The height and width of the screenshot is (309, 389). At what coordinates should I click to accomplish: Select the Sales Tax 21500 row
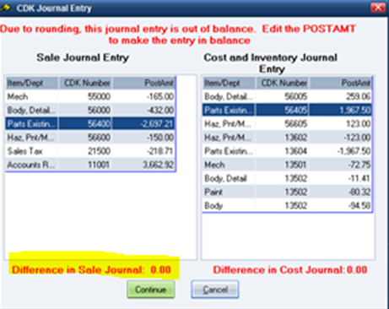pos(90,151)
